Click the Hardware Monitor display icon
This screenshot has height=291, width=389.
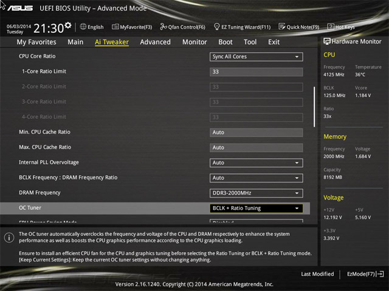(x=327, y=41)
